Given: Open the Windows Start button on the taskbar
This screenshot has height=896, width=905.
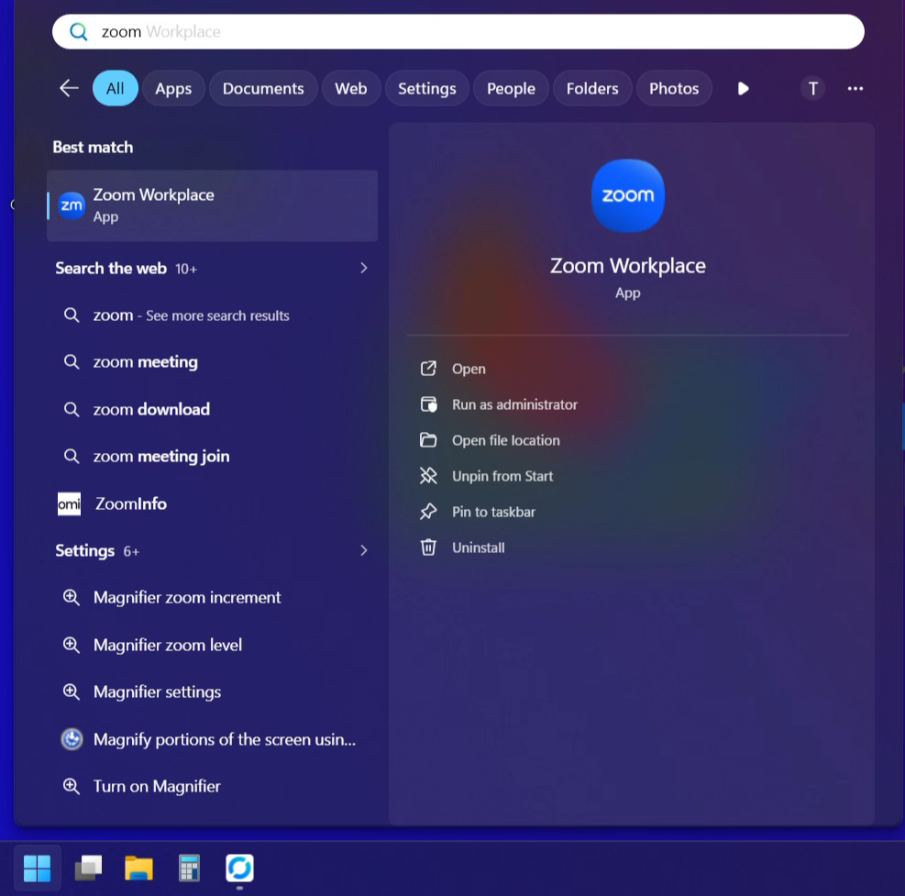Looking at the screenshot, I should [x=38, y=868].
